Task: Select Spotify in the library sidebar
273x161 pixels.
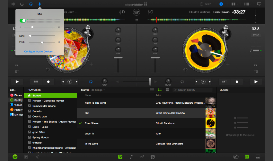Action: [16, 100]
